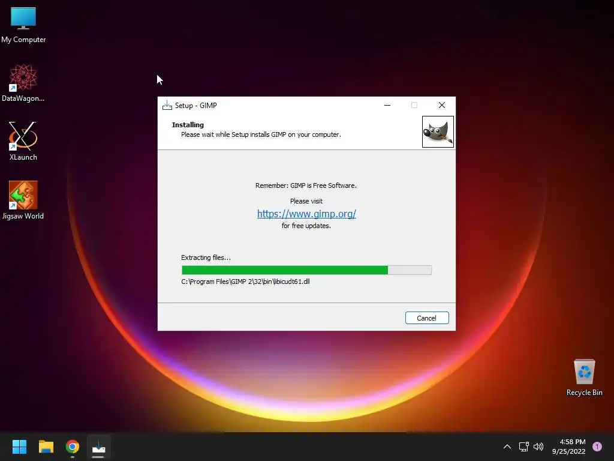Screen dimensions: 614x461
Task: Close the Setup - GIMP window
Action: click(442, 105)
